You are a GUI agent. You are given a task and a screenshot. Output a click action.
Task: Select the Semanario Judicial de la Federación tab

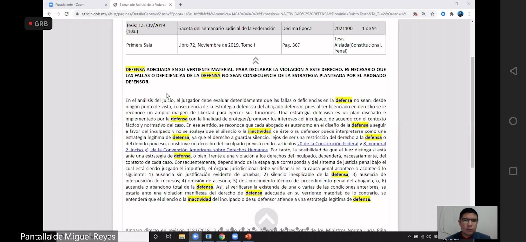coord(142,5)
